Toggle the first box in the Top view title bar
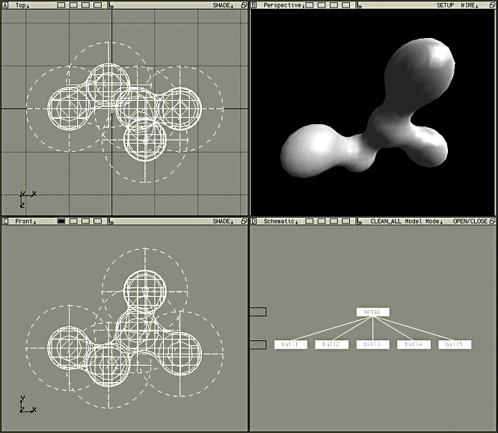This screenshot has width=498, height=433. coord(62,4)
